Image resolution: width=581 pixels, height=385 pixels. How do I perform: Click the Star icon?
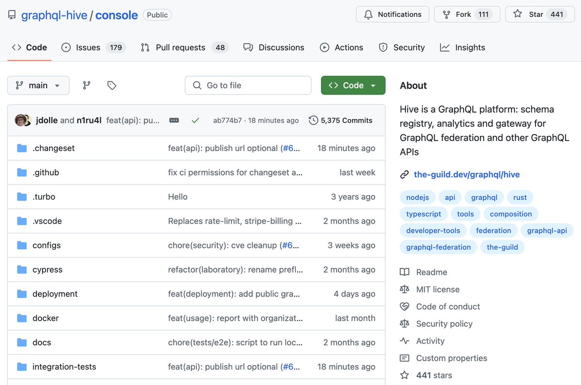[x=518, y=14]
